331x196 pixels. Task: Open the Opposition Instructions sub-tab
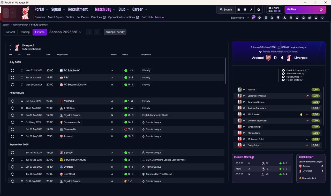(123, 17)
